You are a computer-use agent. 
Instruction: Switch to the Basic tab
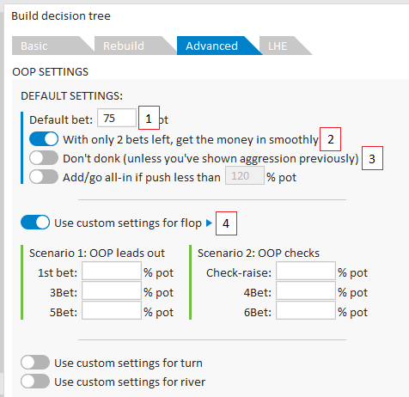[49, 46]
